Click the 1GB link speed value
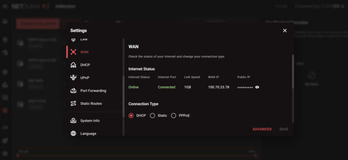This screenshot has height=160, width=348. pos(188,87)
